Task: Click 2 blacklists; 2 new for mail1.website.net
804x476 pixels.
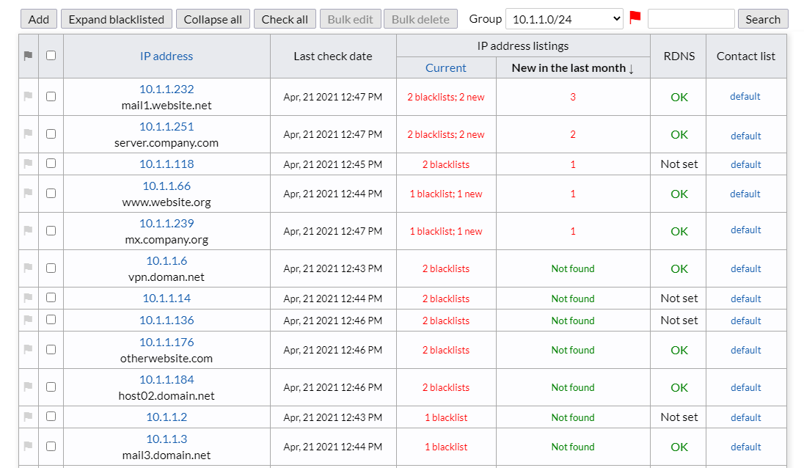Action: [445, 96]
